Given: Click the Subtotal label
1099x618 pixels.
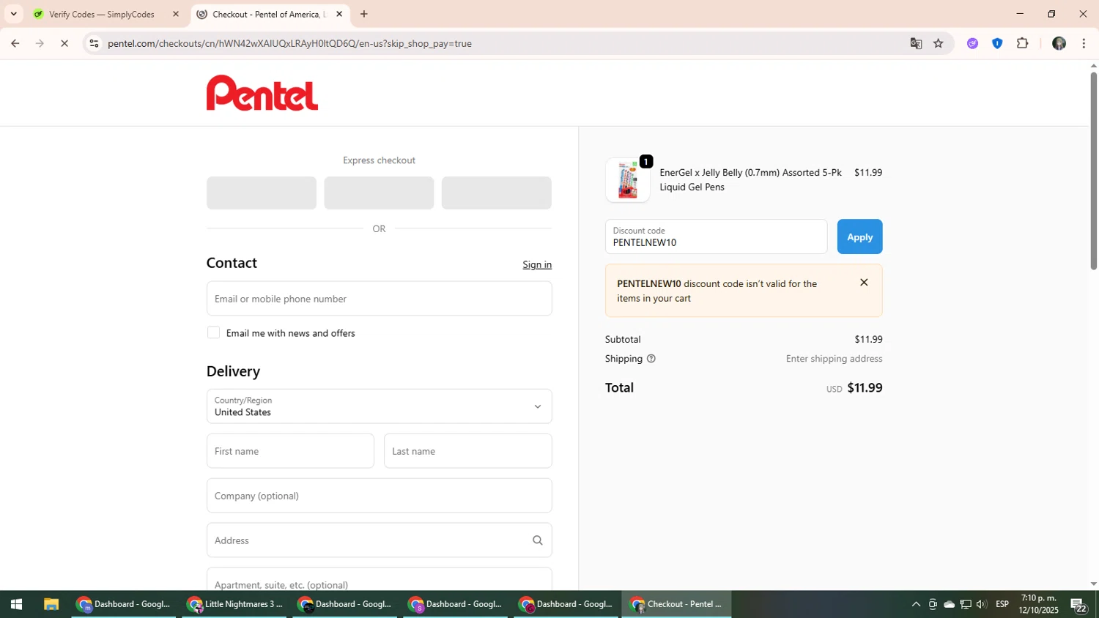Looking at the screenshot, I should click(x=623, y=339).
